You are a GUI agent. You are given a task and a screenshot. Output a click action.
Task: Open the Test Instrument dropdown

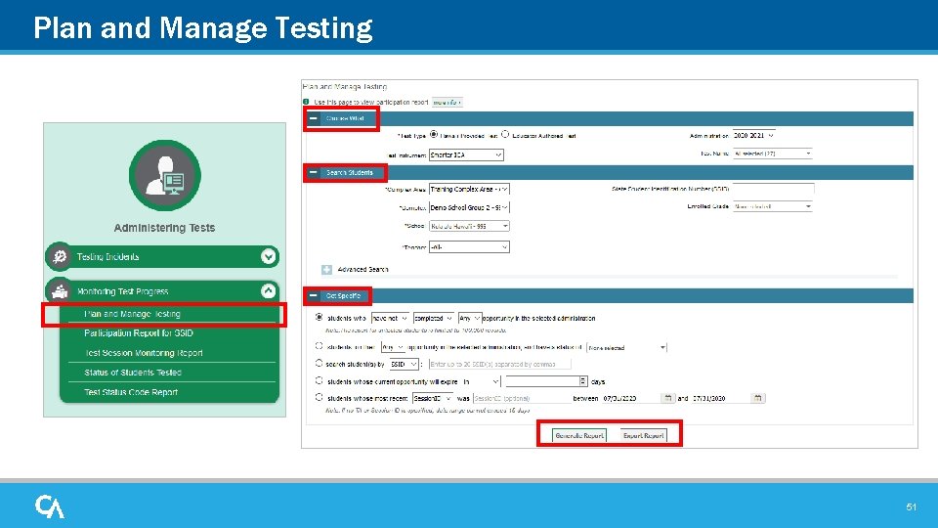tap(466, 155)
